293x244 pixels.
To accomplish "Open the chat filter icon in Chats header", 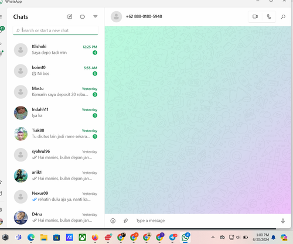I will point(96,17).
